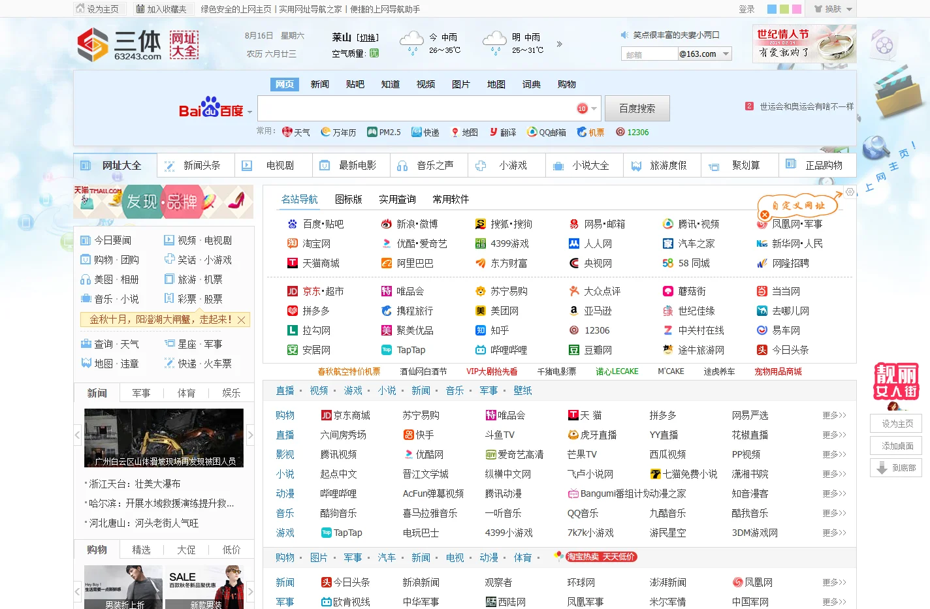
Task: Switch to 小游戏 navigation tab
Action: [x=507, y=165]
